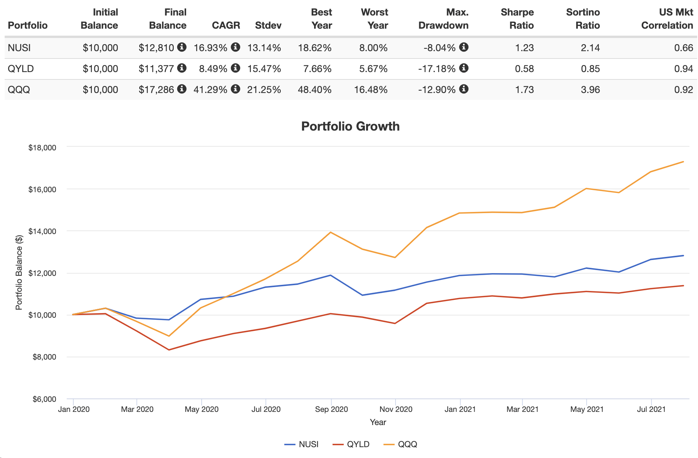Click QQQ Sortino ratio 3.96

pos(590,90)
